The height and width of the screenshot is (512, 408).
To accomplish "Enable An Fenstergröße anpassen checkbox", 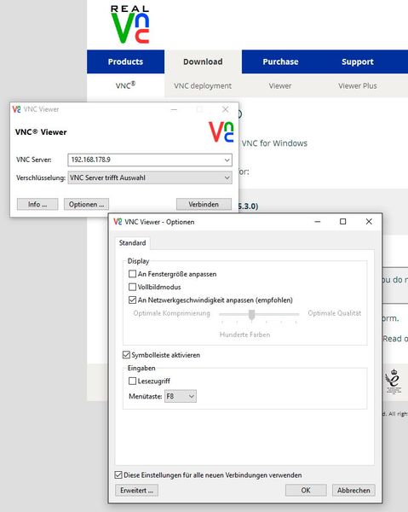I will [132, 274].
